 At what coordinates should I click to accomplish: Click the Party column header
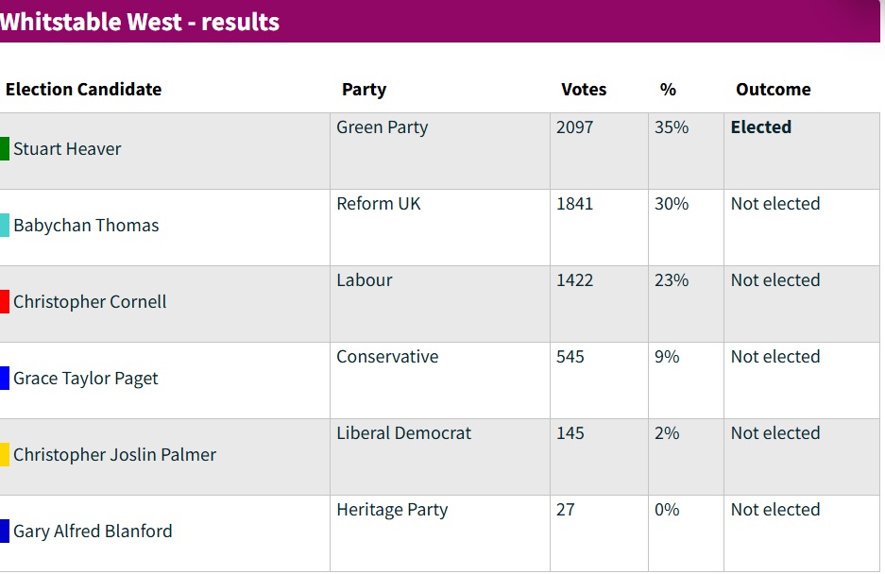364,89
